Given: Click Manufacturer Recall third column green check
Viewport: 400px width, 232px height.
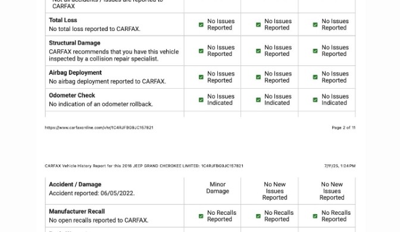Looking at the screenshot, I should pos(315,216).
